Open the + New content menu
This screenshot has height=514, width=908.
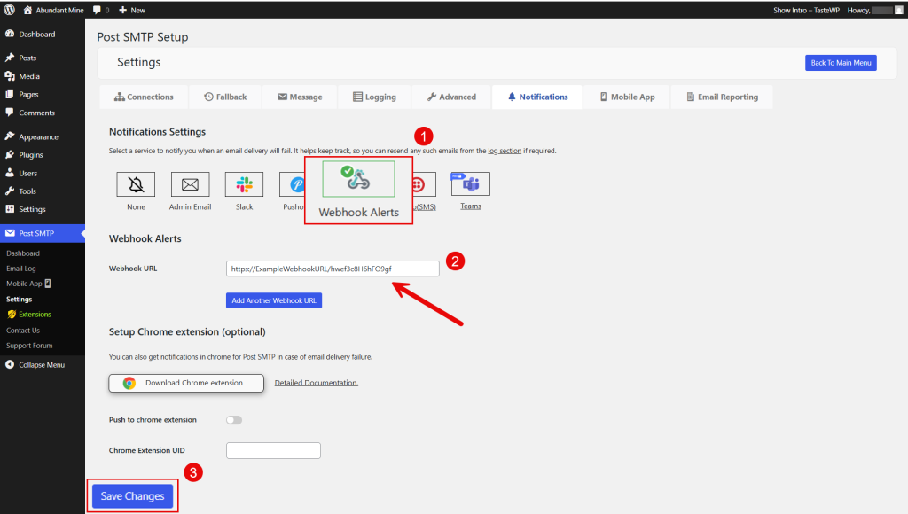132,10
